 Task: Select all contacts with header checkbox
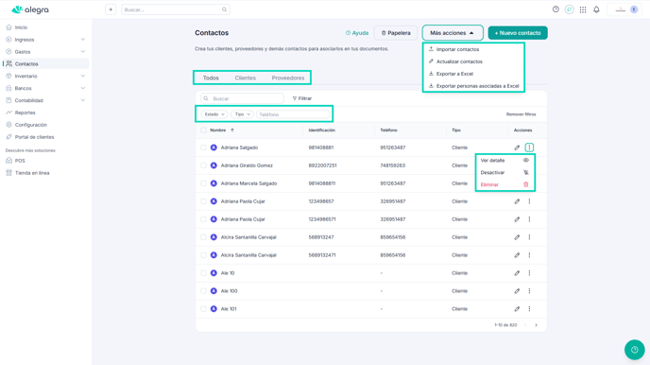pyautogui.click(x=203, y=130)
